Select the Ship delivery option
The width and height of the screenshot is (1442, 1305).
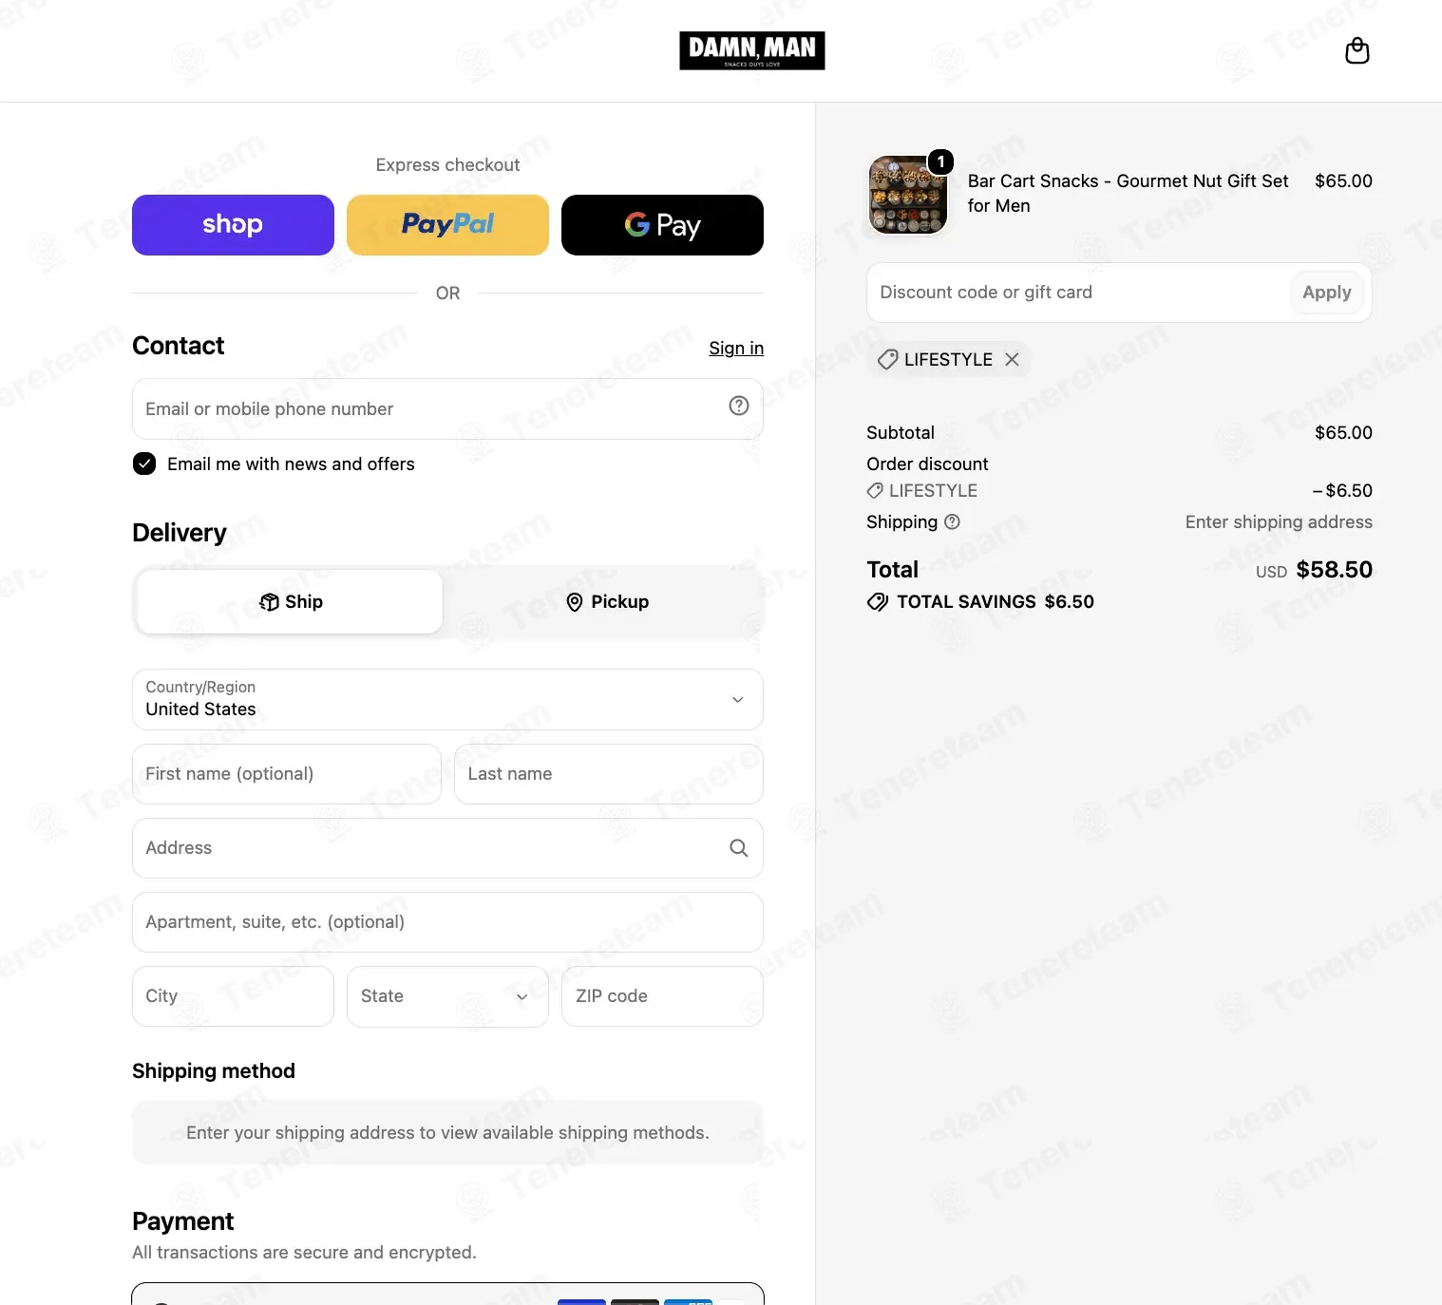click(290, 602)
